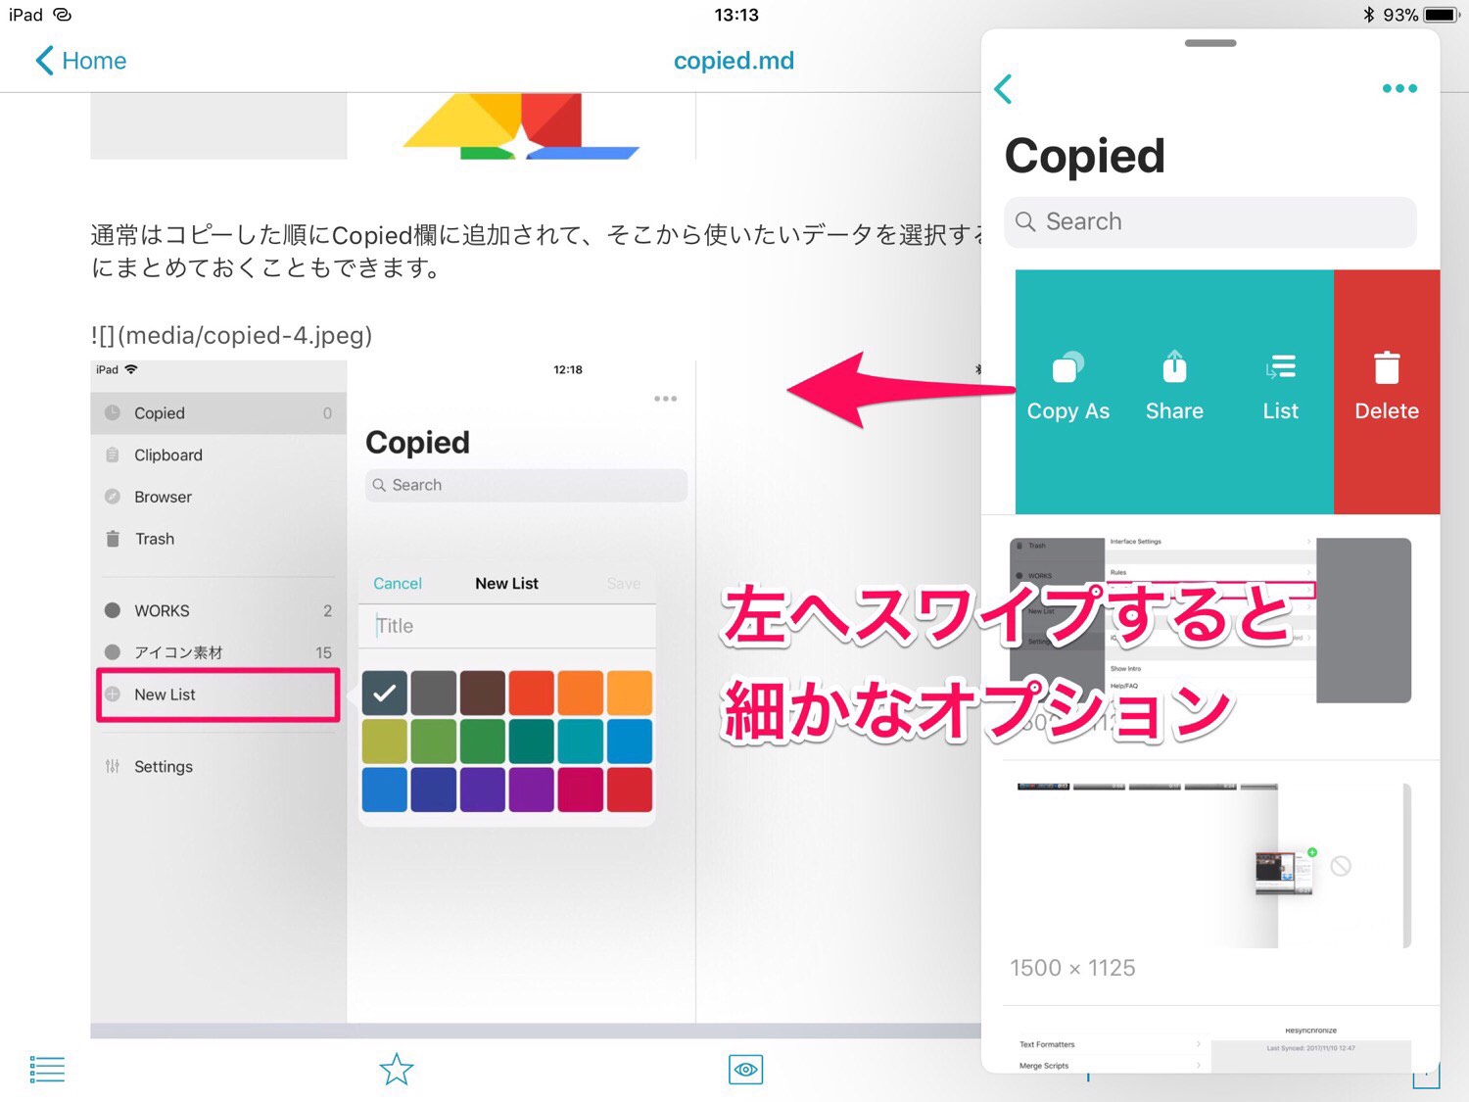The image size is (1469, 1102).
Task: Tap Cancel in the New List dialog
Action: pos(398,583)
